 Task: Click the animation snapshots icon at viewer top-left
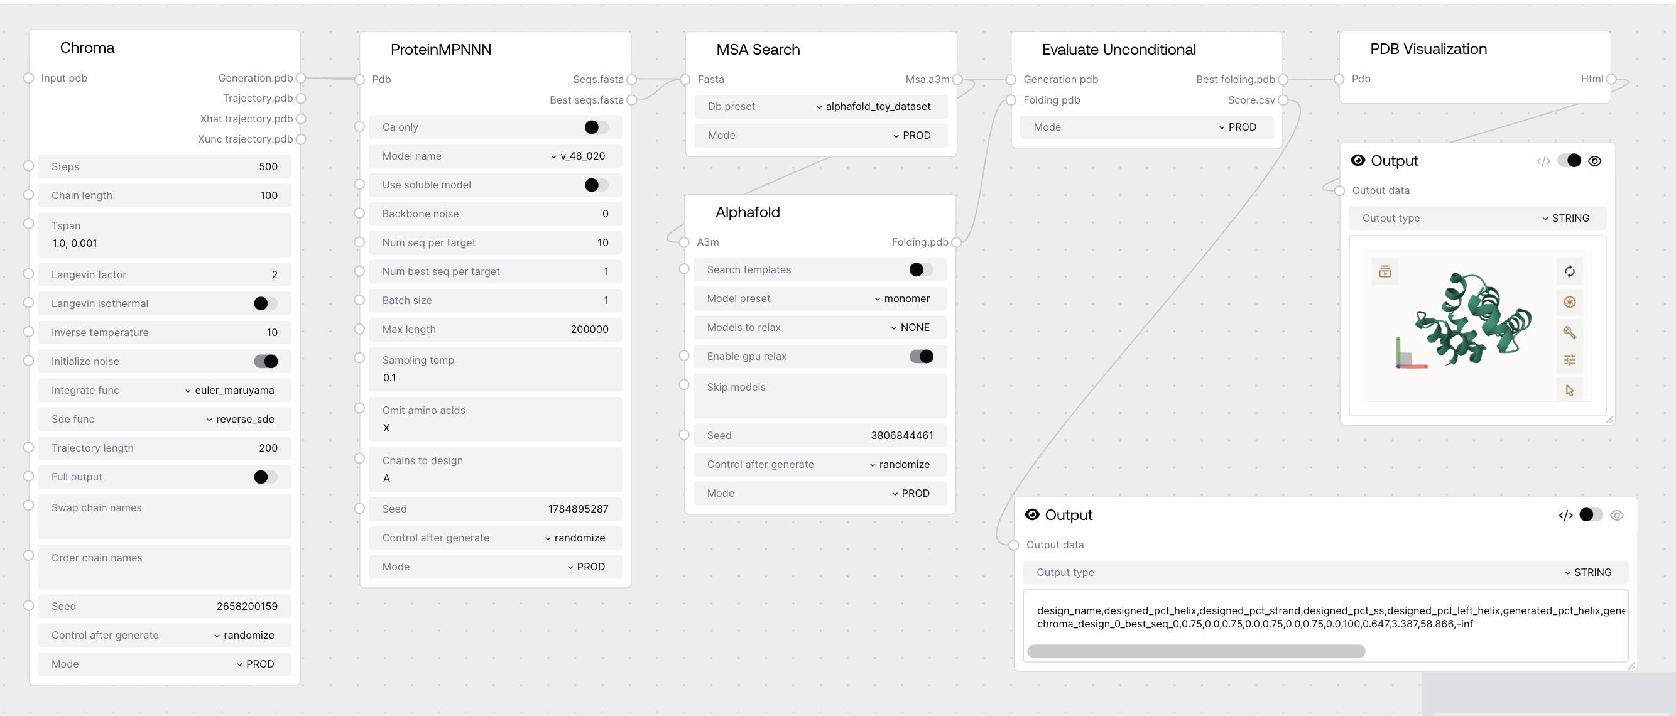pos(1385,271)
